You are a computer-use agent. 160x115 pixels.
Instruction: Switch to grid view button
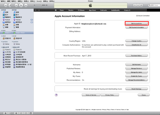pyautogui.click(x=138, y=5)
